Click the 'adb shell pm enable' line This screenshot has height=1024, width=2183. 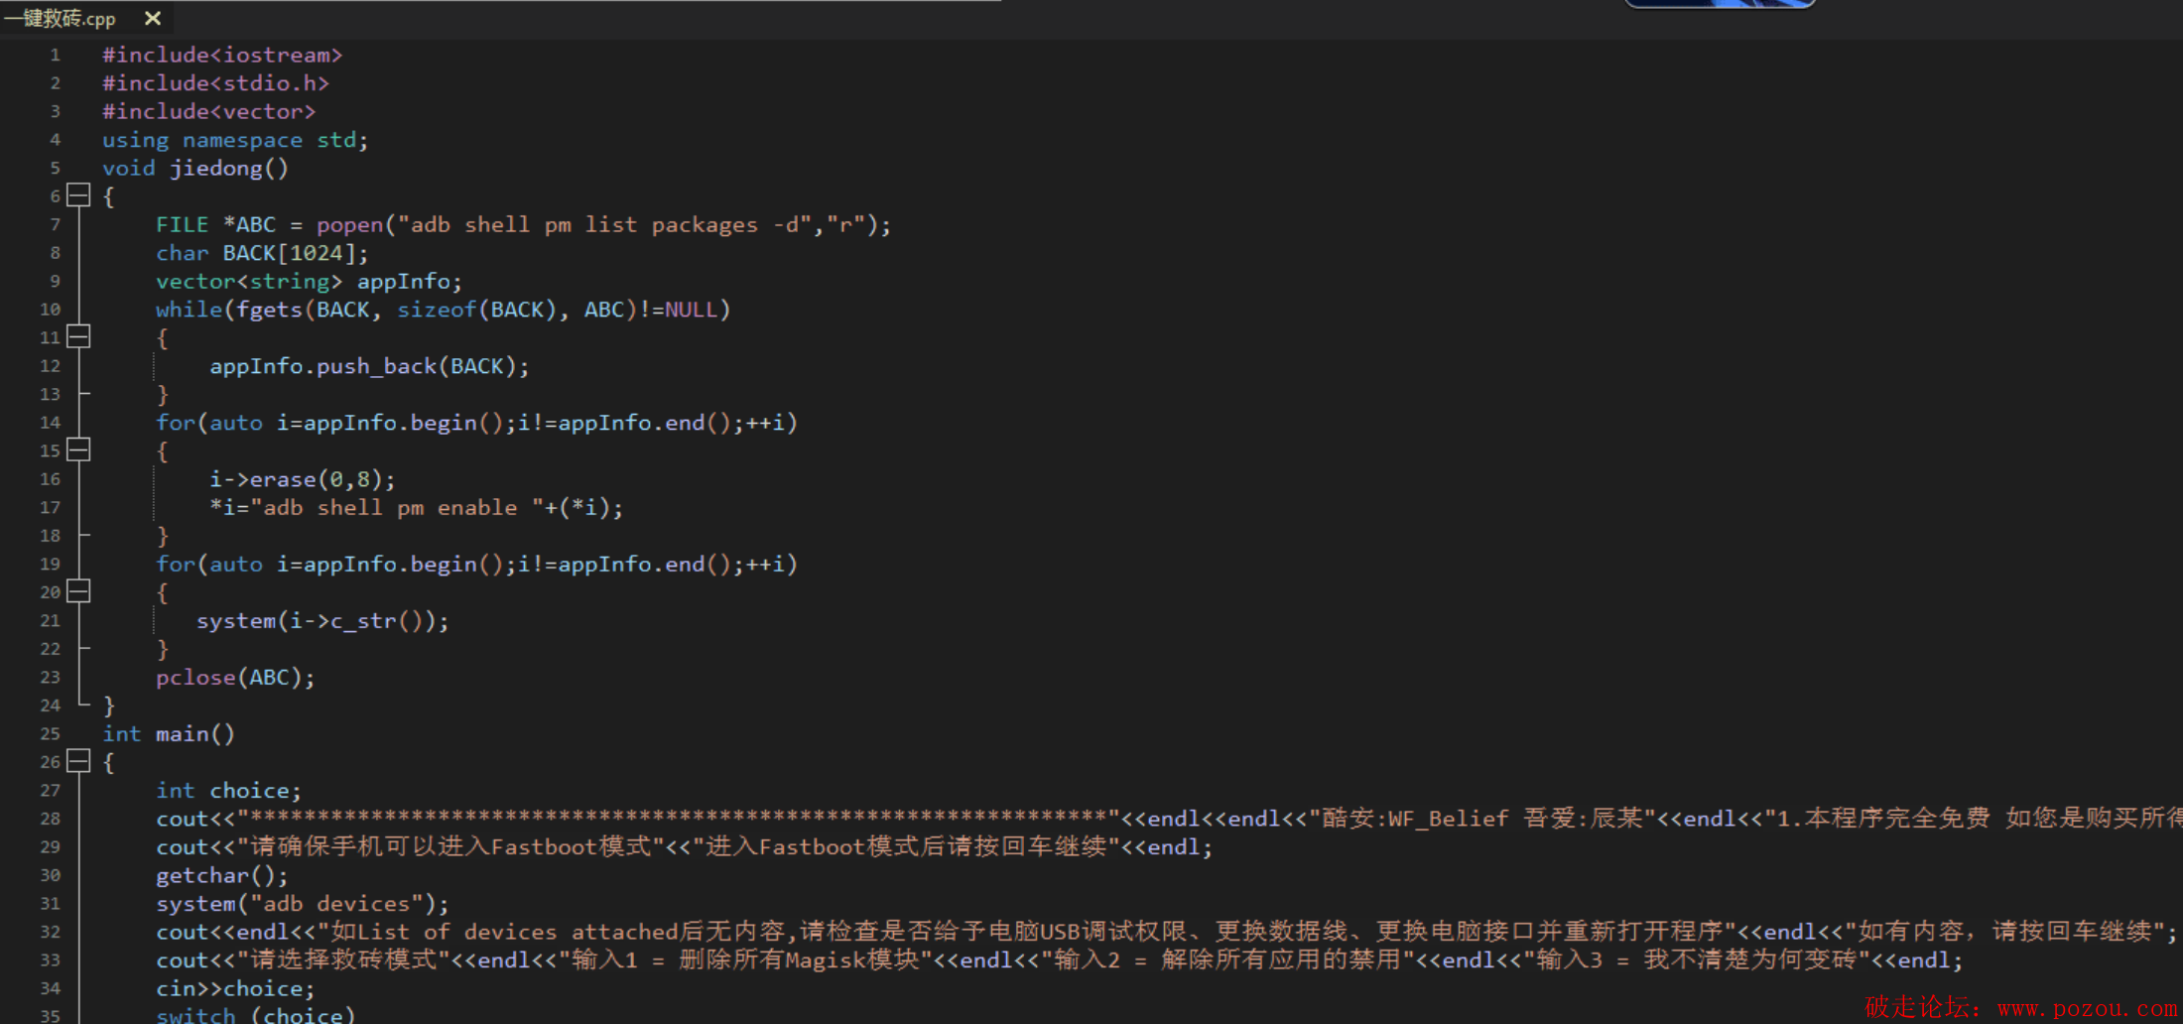416,507
